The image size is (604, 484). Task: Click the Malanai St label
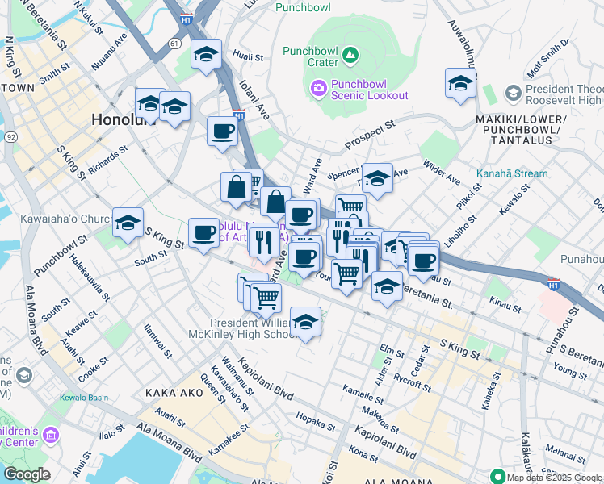pos(565,454)
